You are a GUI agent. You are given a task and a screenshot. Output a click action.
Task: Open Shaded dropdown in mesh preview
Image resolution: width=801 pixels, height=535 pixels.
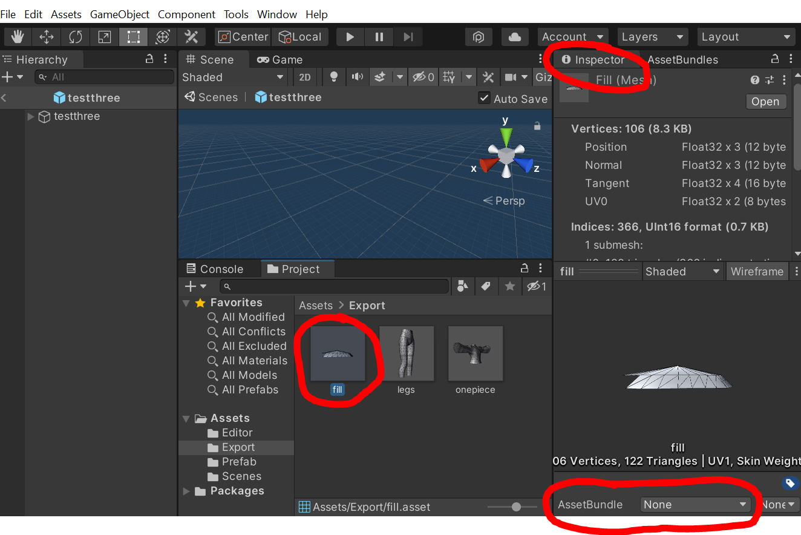(x=682, y=272)
